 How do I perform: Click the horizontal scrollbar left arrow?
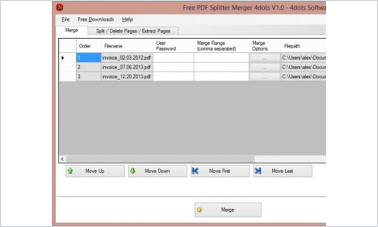click(x=63, y=159)
